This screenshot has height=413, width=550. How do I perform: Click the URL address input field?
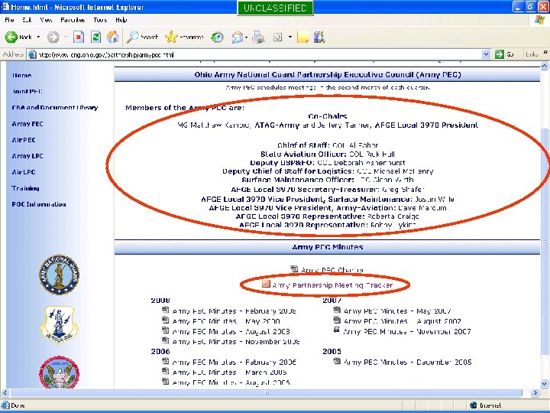tap(259, 54)
